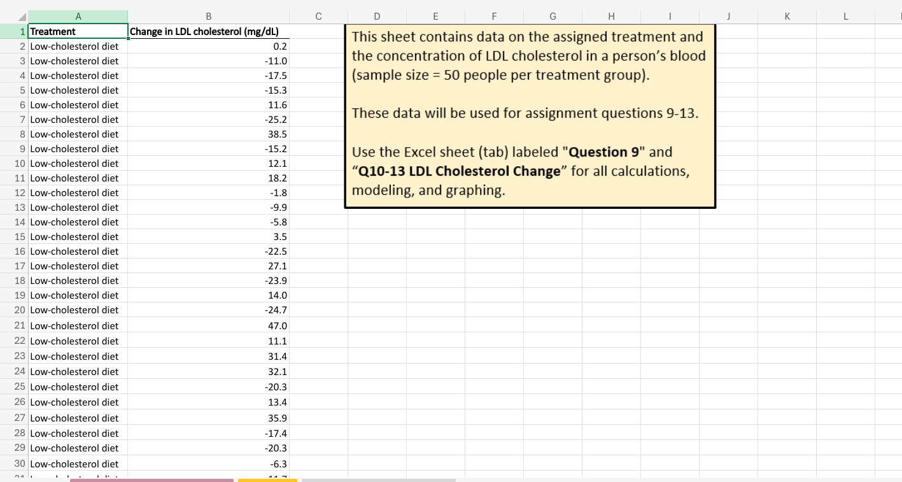Select entire row 12 via its row number

point(14,193)
